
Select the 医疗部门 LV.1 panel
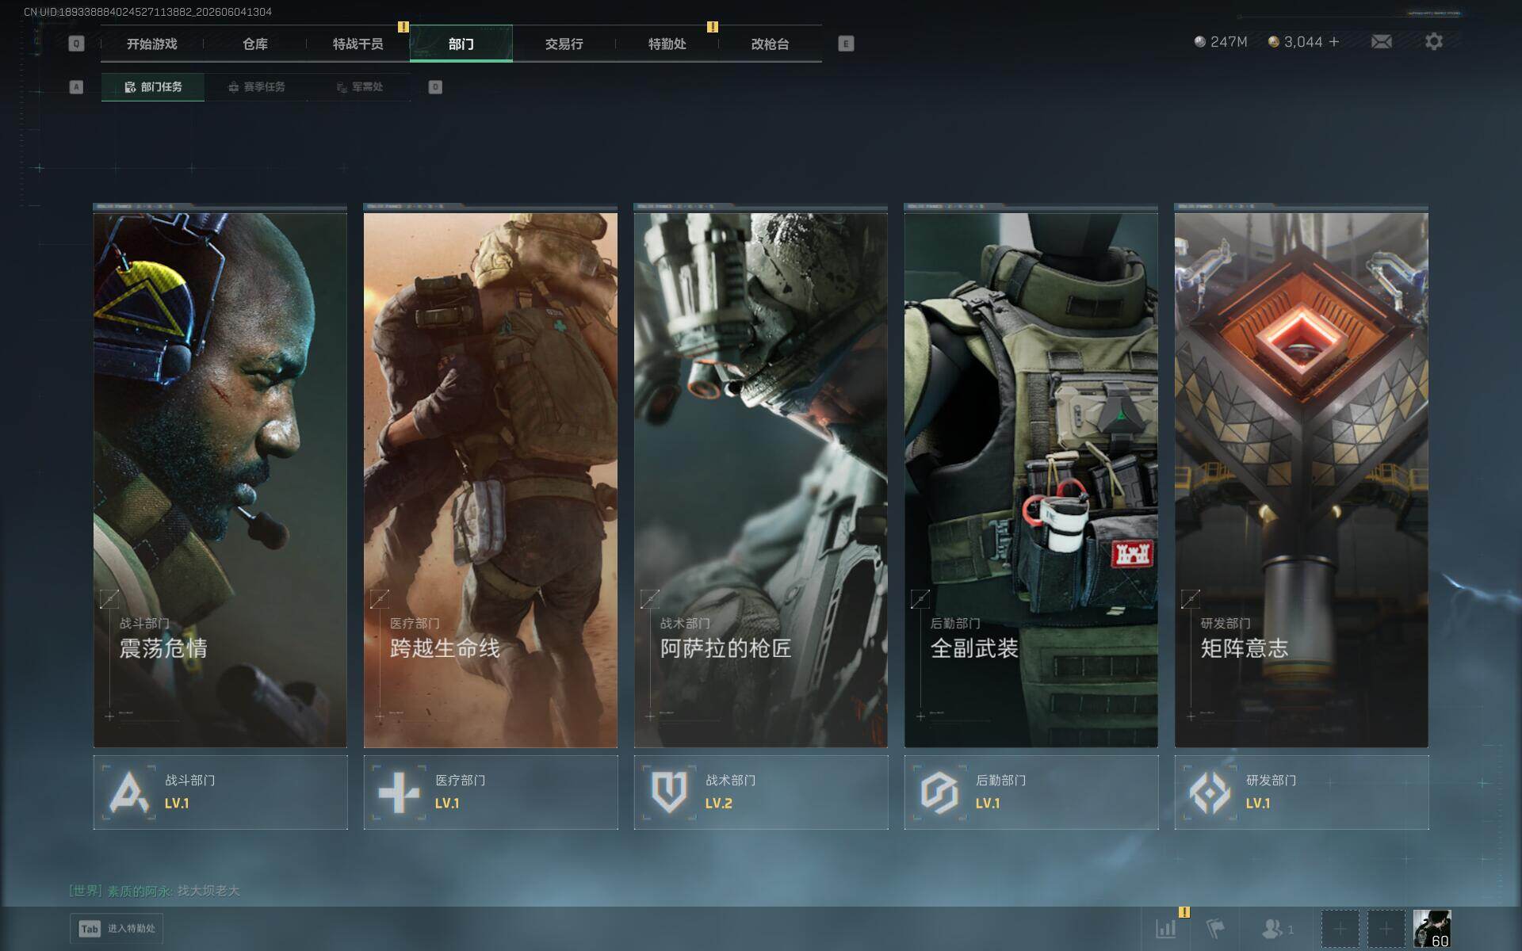pos(491,792)
